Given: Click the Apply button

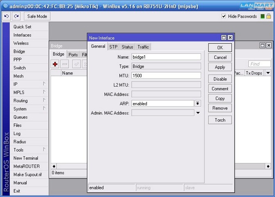Looking at the screenshot, I should (x=220, y=67).
